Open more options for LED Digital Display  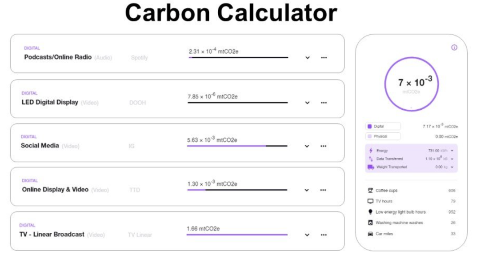click(x=324, y=103)
